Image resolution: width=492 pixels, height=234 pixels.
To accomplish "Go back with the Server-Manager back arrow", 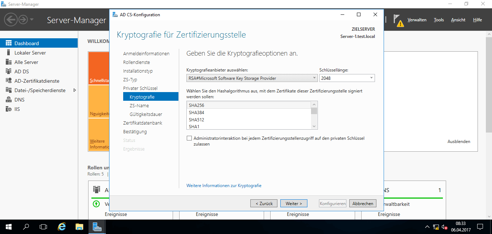I will [11, 19].
